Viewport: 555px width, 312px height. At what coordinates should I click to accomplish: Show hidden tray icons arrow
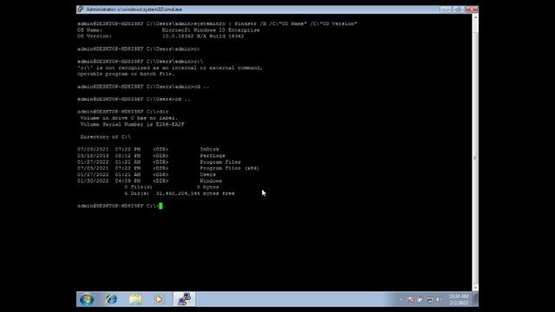401,300
